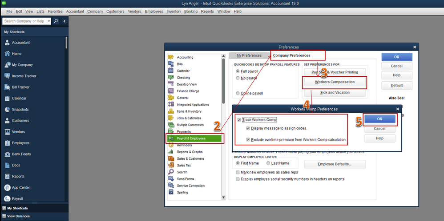
Task: Open View Balances panel at sidebar bottom
Action: click(18, 216)
